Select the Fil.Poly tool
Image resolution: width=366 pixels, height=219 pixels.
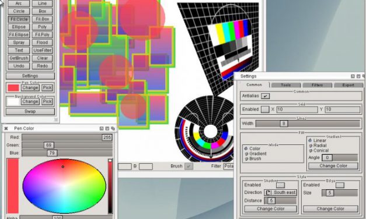coord(42,35)
